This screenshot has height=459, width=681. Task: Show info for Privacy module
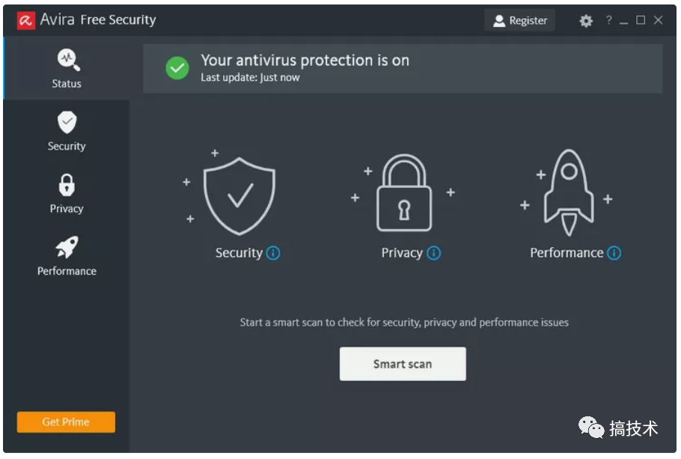click(x=433, y=252)
